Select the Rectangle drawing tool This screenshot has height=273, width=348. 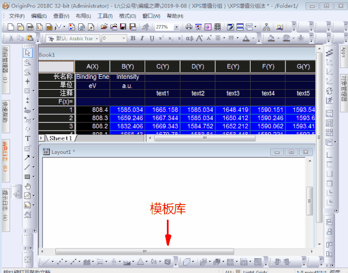(27, 177)
